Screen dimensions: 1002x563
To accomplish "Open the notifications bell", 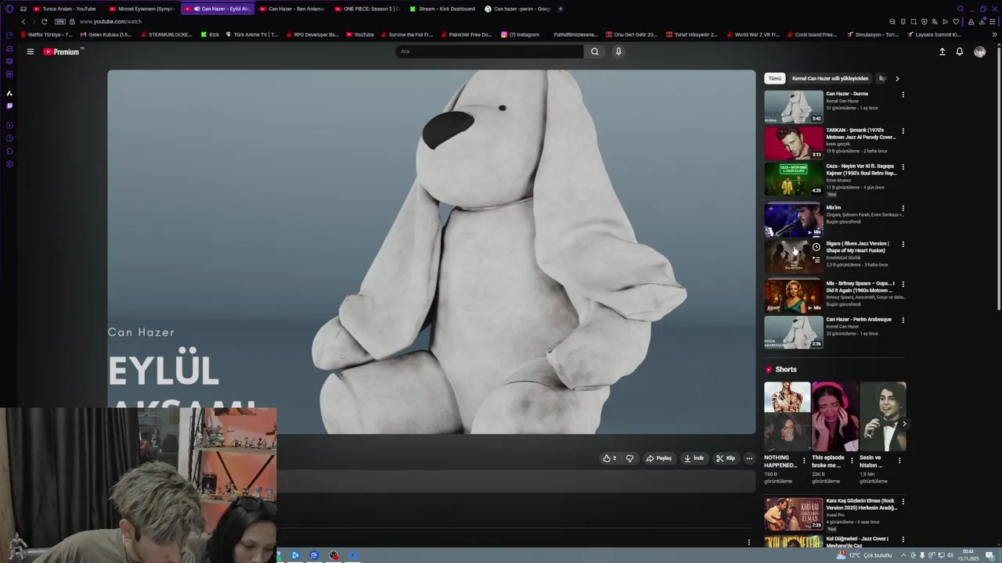I will pyautogui.click(x=959, y=52).
